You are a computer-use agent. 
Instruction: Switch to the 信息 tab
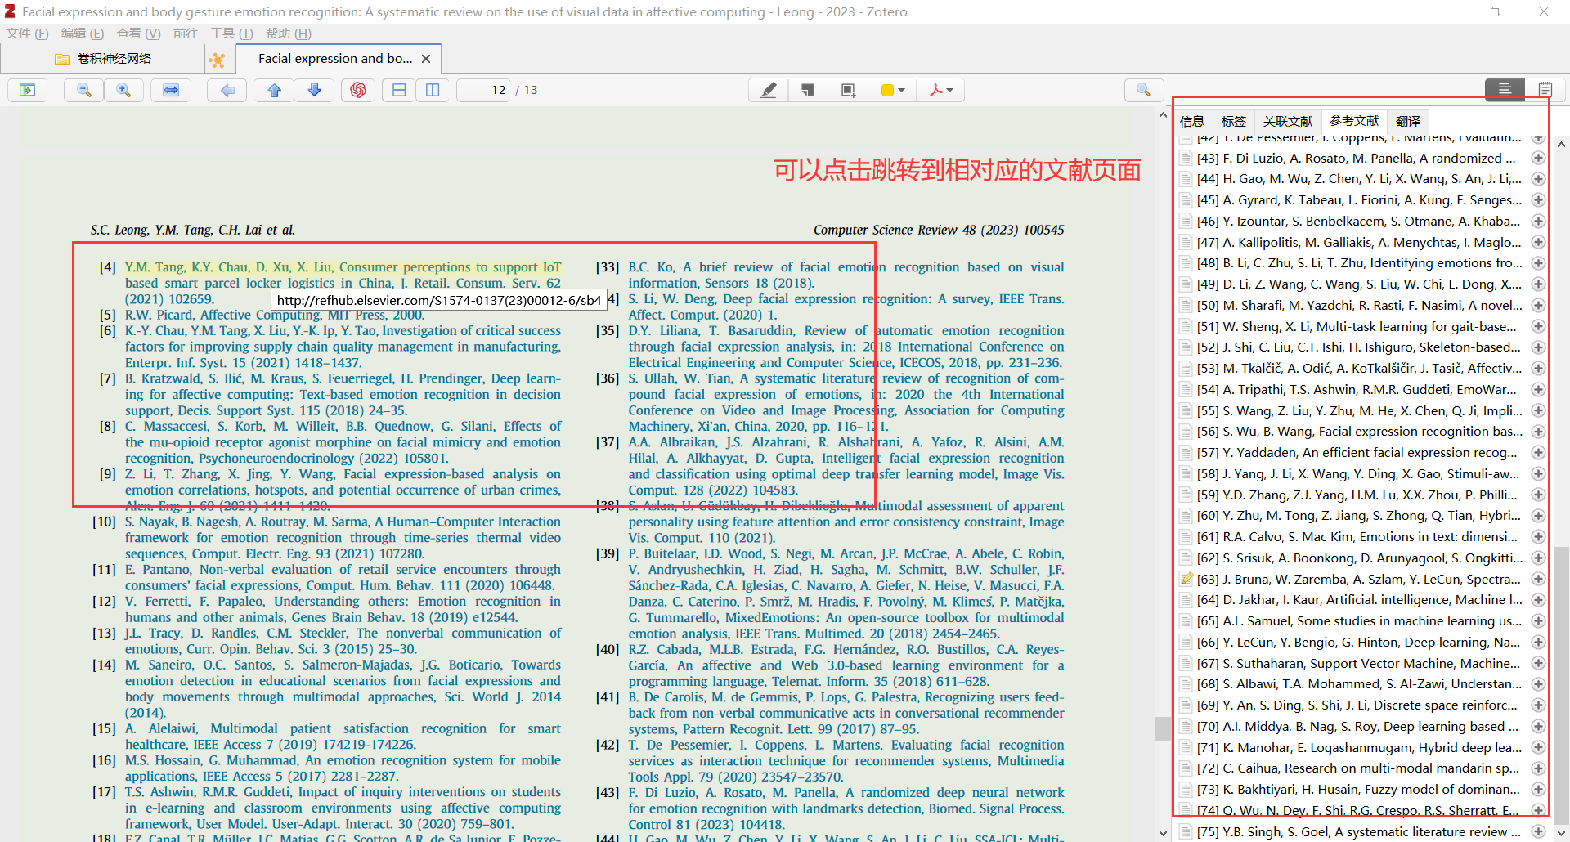click(x=1192, y=121)
